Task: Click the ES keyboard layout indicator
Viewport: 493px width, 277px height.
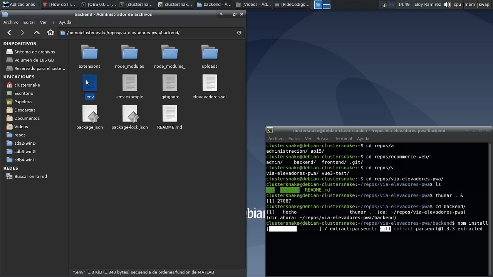Action: (x=391, y=5)
